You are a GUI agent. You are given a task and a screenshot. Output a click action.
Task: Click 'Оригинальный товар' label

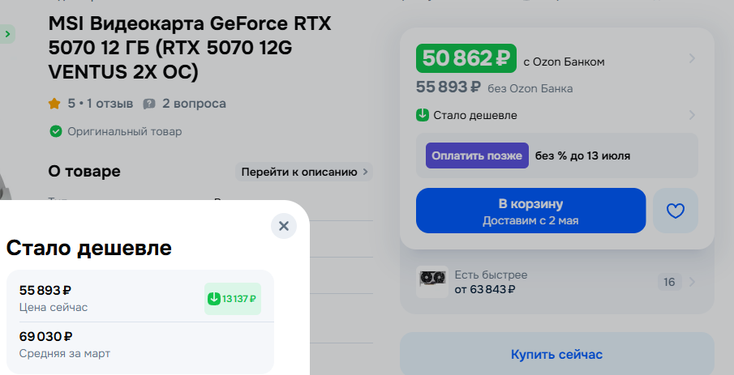125,131
